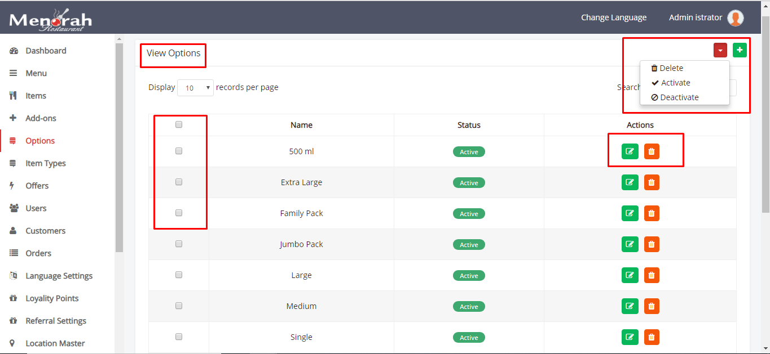This screenshot has height=354, width=770.
Task: Click the admin user avatar icon
Action: click(x=735, y=18)
